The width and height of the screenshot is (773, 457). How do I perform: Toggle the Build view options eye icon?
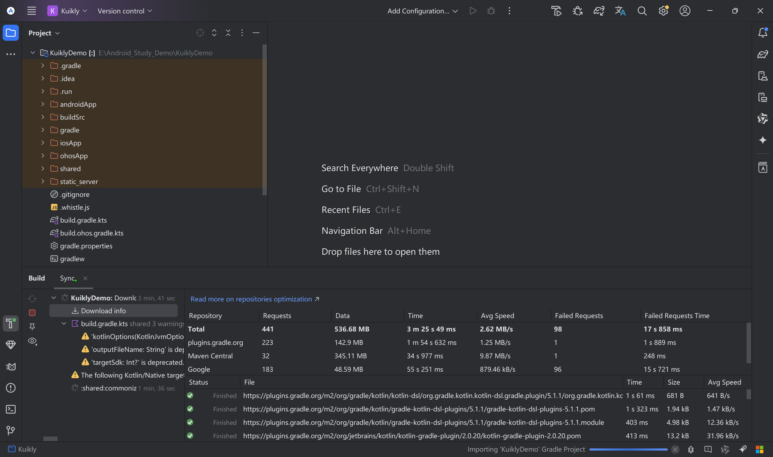click(32, 341)
